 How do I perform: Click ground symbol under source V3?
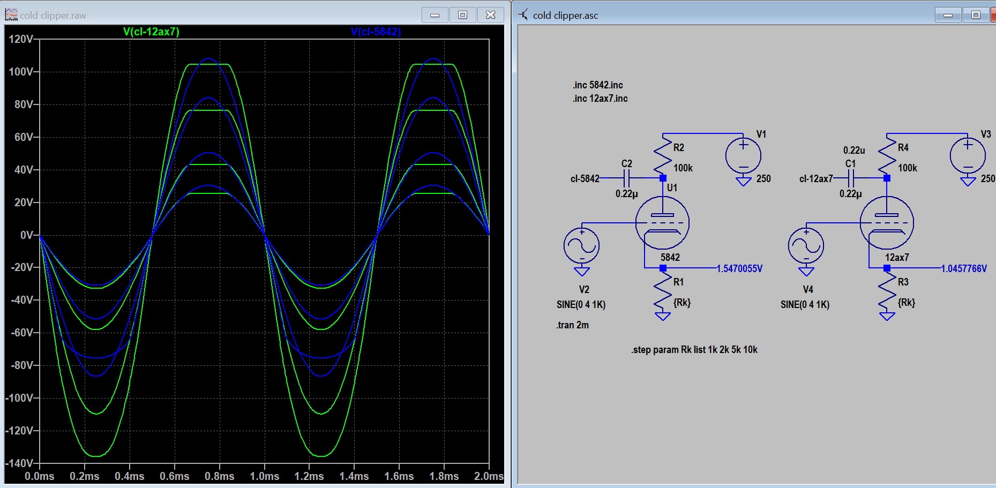point(968,182)
